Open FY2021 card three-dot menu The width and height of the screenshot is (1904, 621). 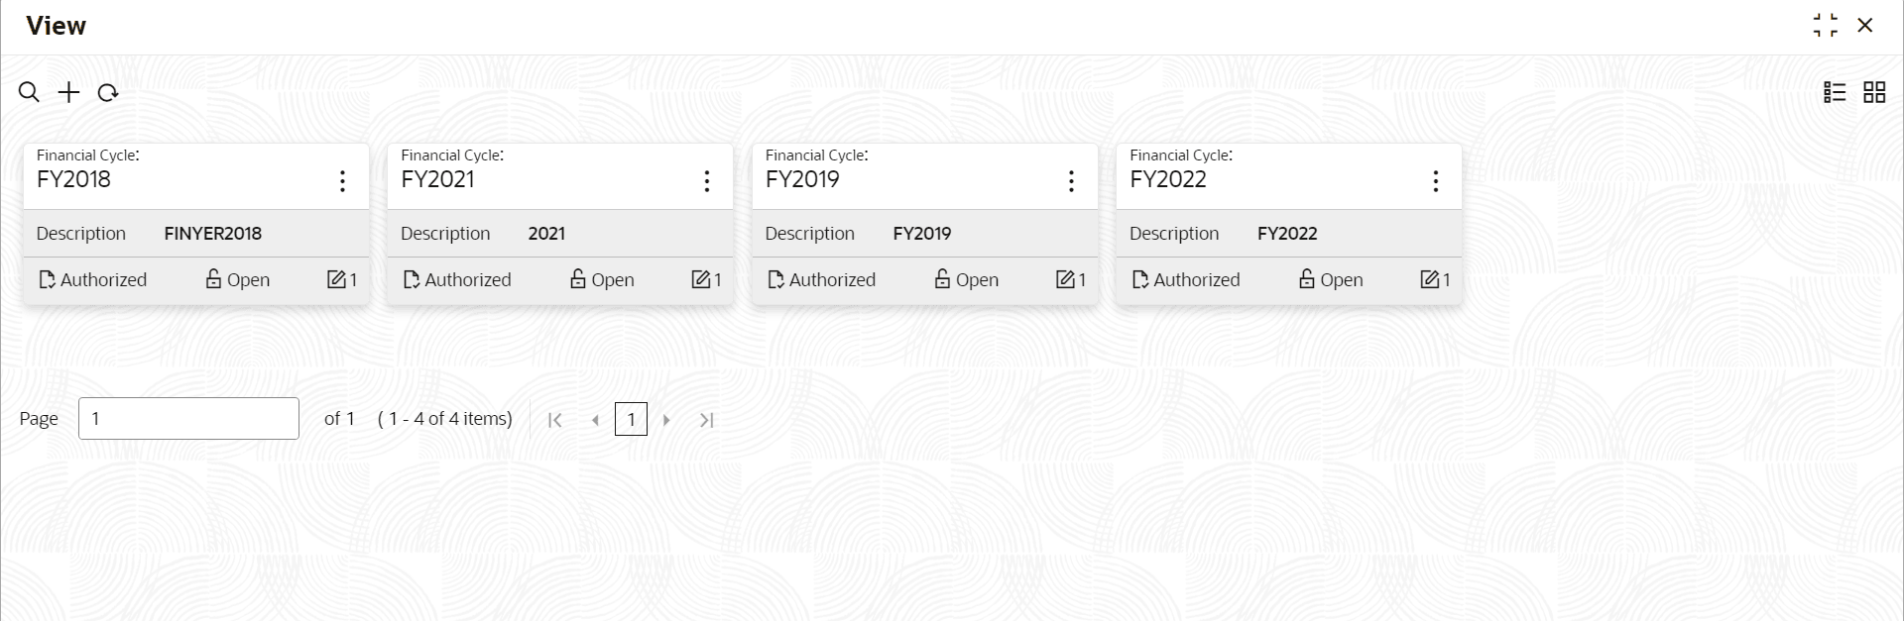[x=706, y=180]
